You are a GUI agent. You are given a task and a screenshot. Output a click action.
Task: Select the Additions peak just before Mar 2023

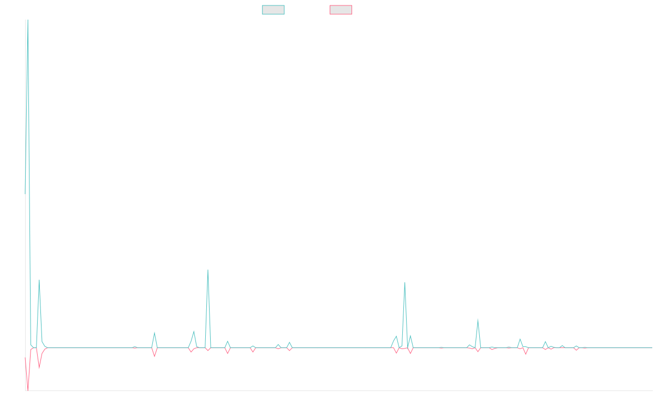[208, 270]
